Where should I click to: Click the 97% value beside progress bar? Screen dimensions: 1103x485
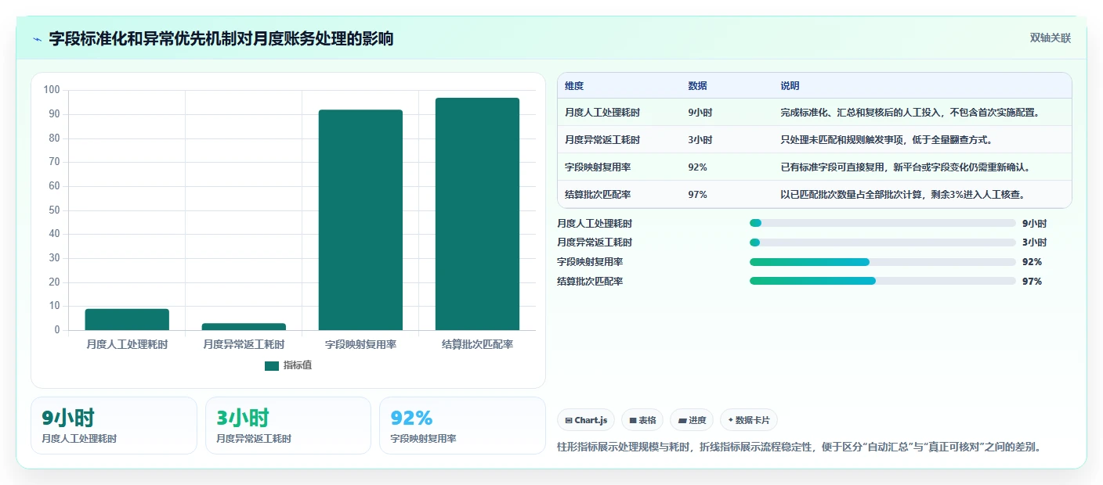(x=1032, y=282)
